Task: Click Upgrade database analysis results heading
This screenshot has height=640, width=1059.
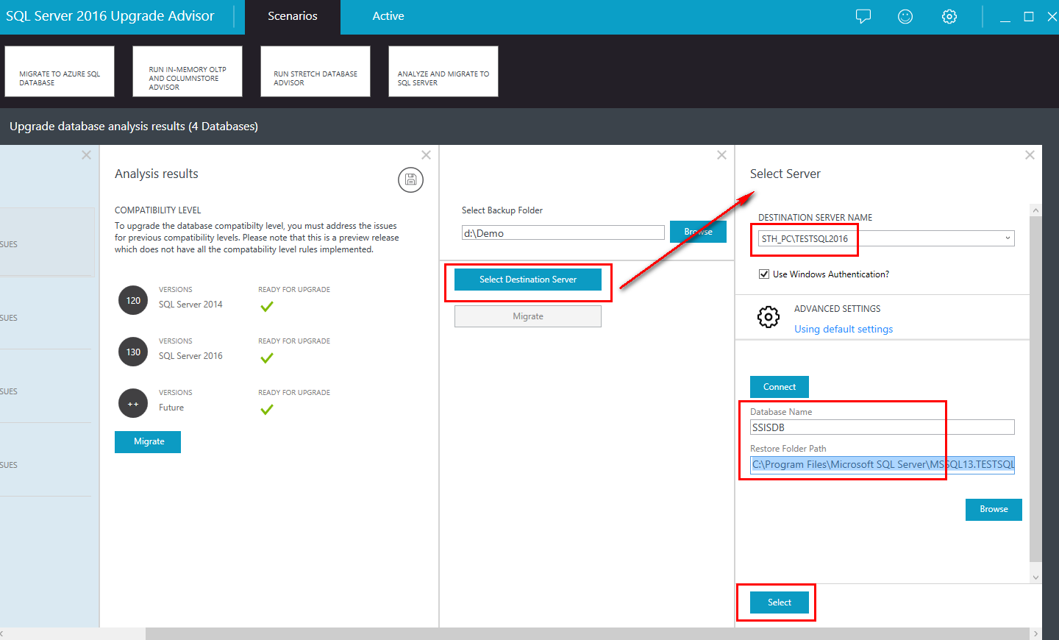Action: [134, 127]
